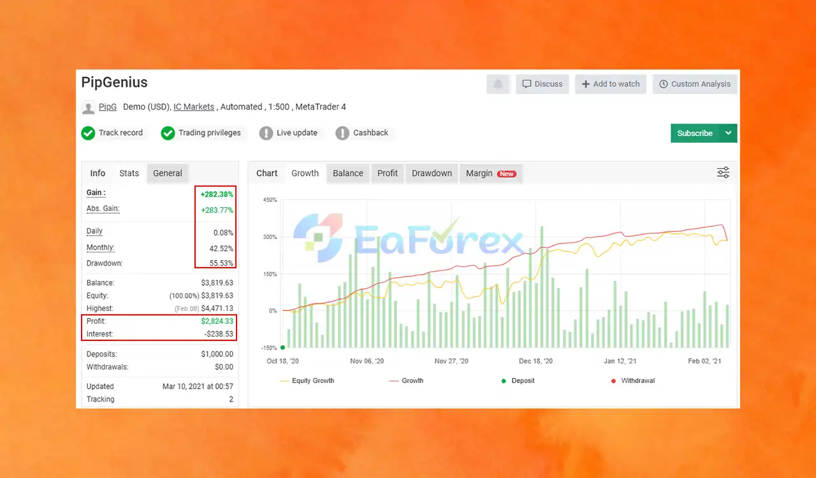Select the Growth chart tab
The width and height of the screenshot is (816, 478).
305,173
